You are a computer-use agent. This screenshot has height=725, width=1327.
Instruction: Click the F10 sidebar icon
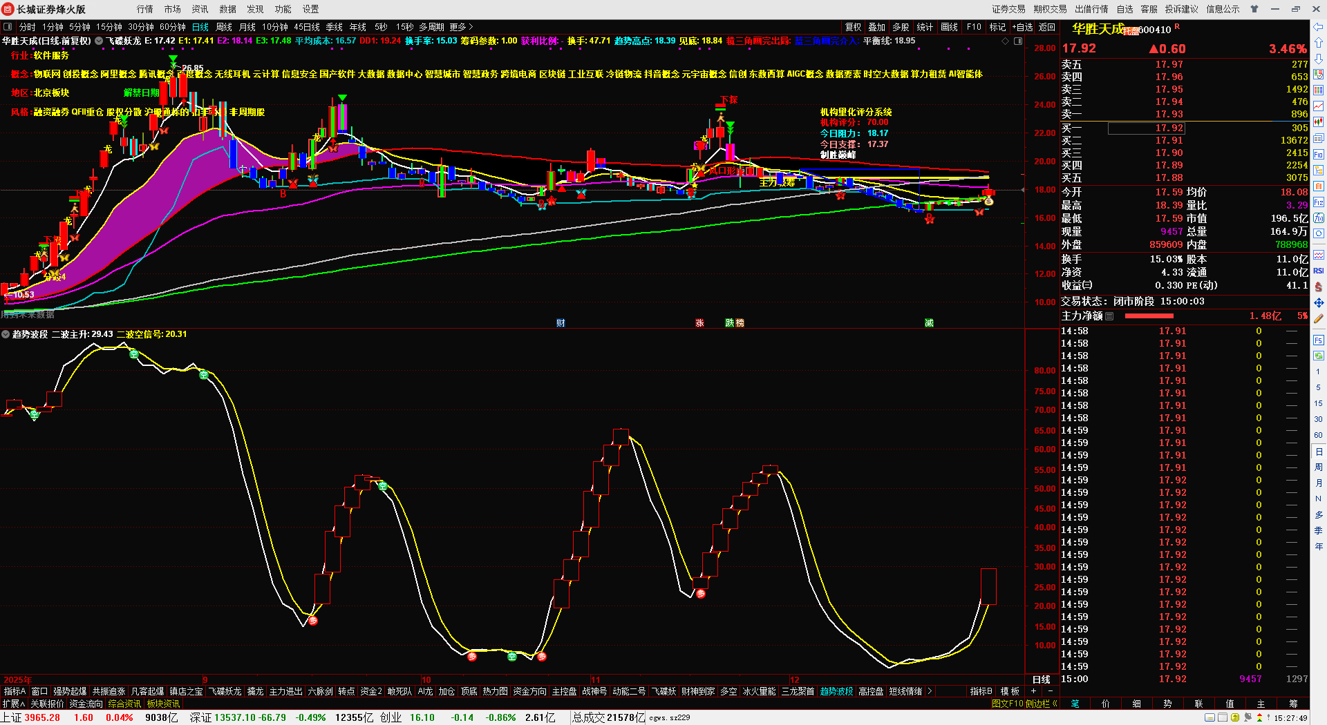click(x=1318, y=155)
